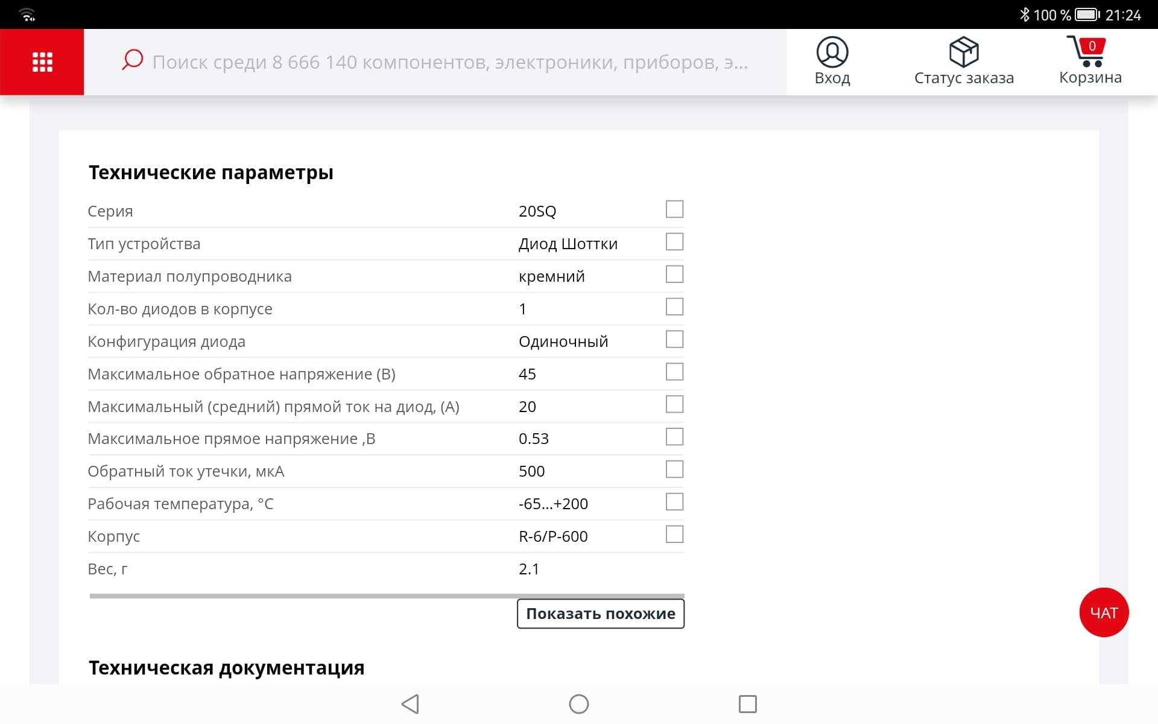This screenshot has width=1158, height=724.
Task: Click the search magnifier icon
Action: (132, 60)
